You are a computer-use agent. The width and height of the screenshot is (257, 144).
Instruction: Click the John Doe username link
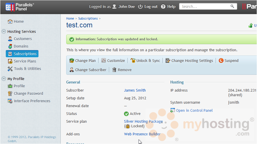coord(126,7)
